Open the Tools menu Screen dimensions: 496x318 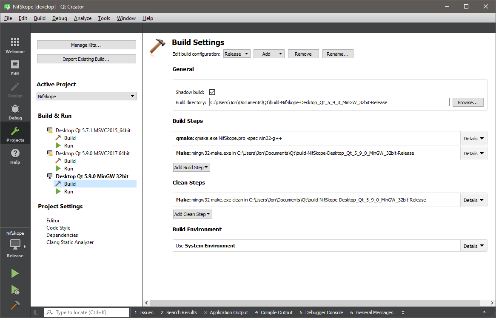pyautogui.click(x=104, y=18)
